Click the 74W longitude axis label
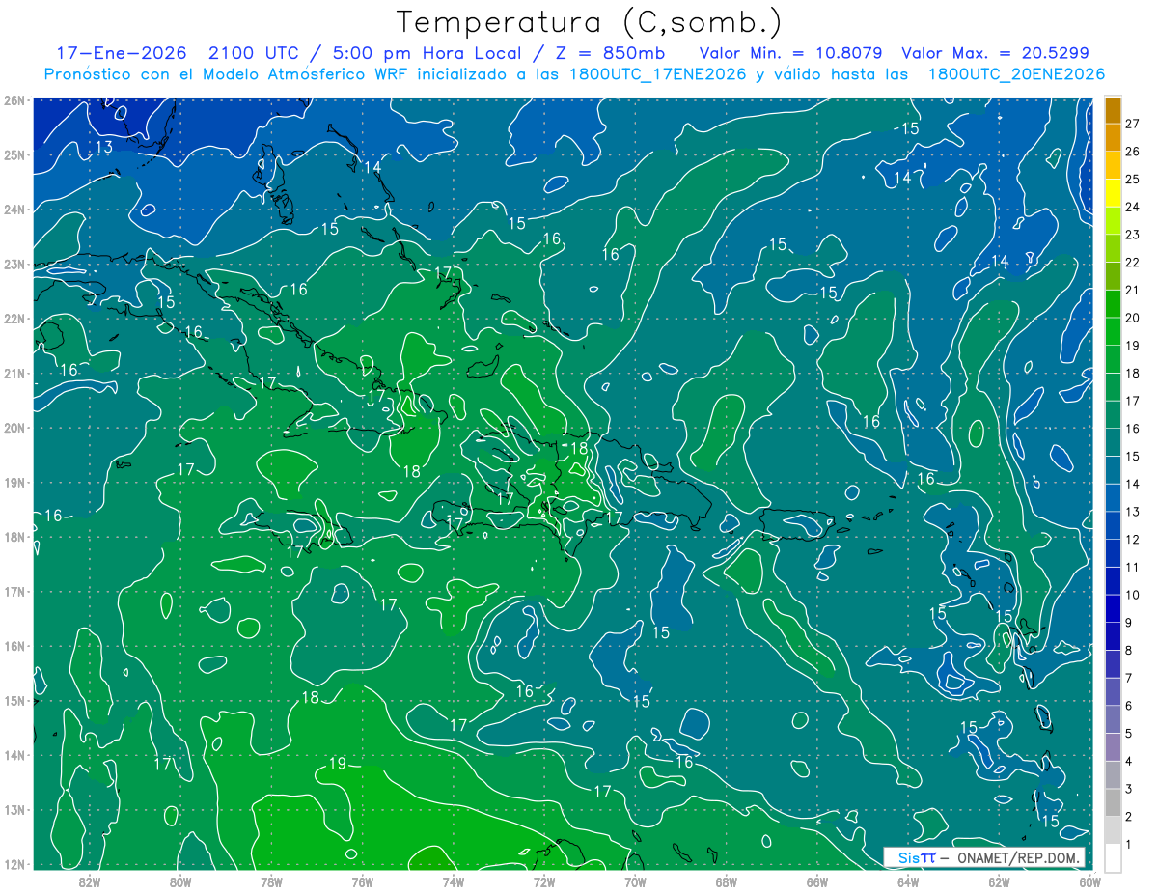This screenshot has height=895, width=1158. (x=454, y=881)
